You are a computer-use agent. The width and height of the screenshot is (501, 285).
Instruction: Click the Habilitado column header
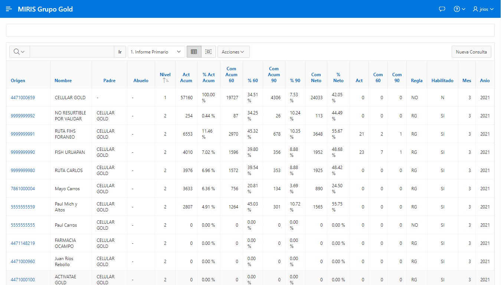tap(442, 80)
